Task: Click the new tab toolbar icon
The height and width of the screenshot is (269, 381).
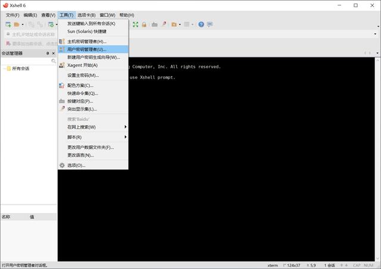Action: click(x=51, y=24)
